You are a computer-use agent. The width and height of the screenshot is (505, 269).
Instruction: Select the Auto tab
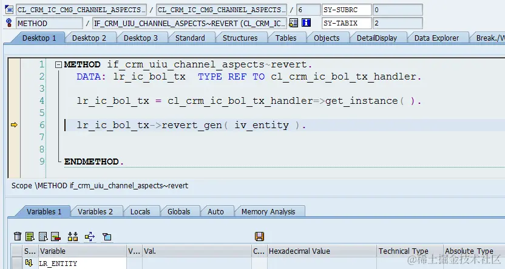215,212
